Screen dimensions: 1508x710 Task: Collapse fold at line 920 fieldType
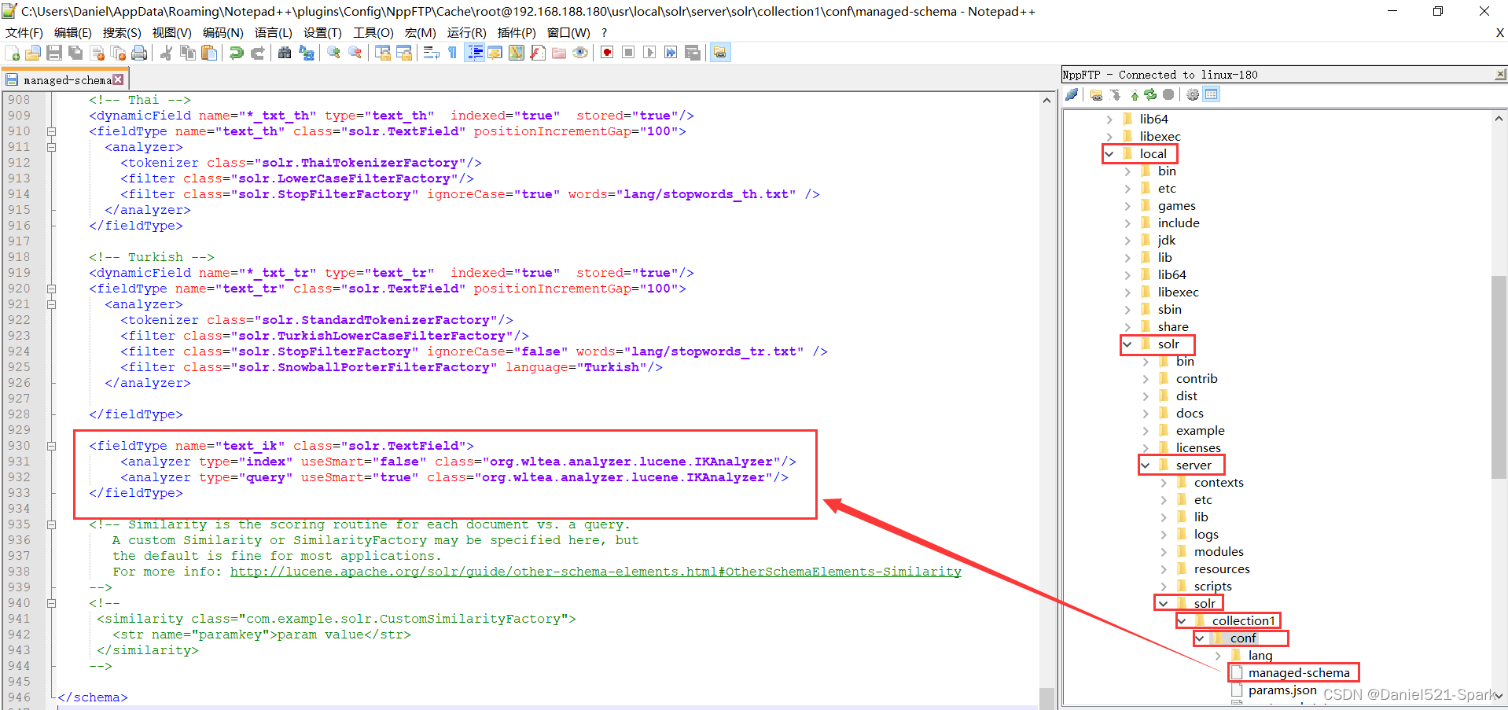[51, 289]
